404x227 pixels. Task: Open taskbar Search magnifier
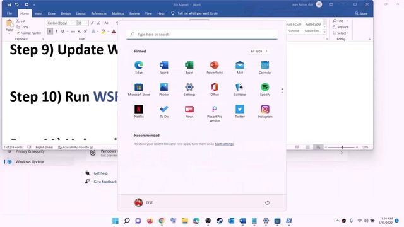[127, 221]
